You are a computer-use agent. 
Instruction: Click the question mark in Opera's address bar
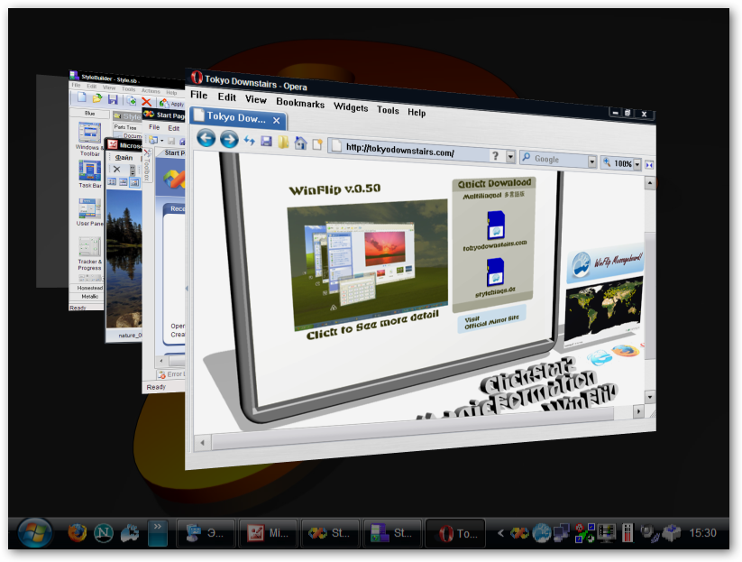pyautogui.click(x=495, y=156)
